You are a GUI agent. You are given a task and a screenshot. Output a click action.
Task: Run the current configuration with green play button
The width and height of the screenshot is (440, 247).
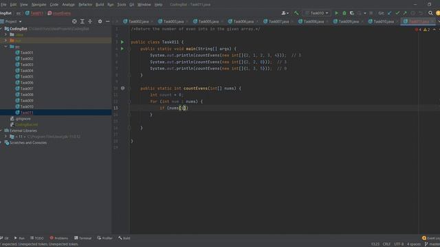tap(336, 13)
